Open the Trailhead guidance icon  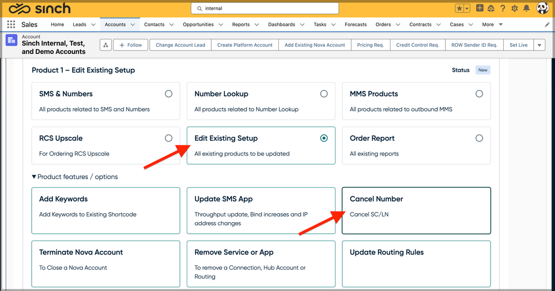pos(491,8)
